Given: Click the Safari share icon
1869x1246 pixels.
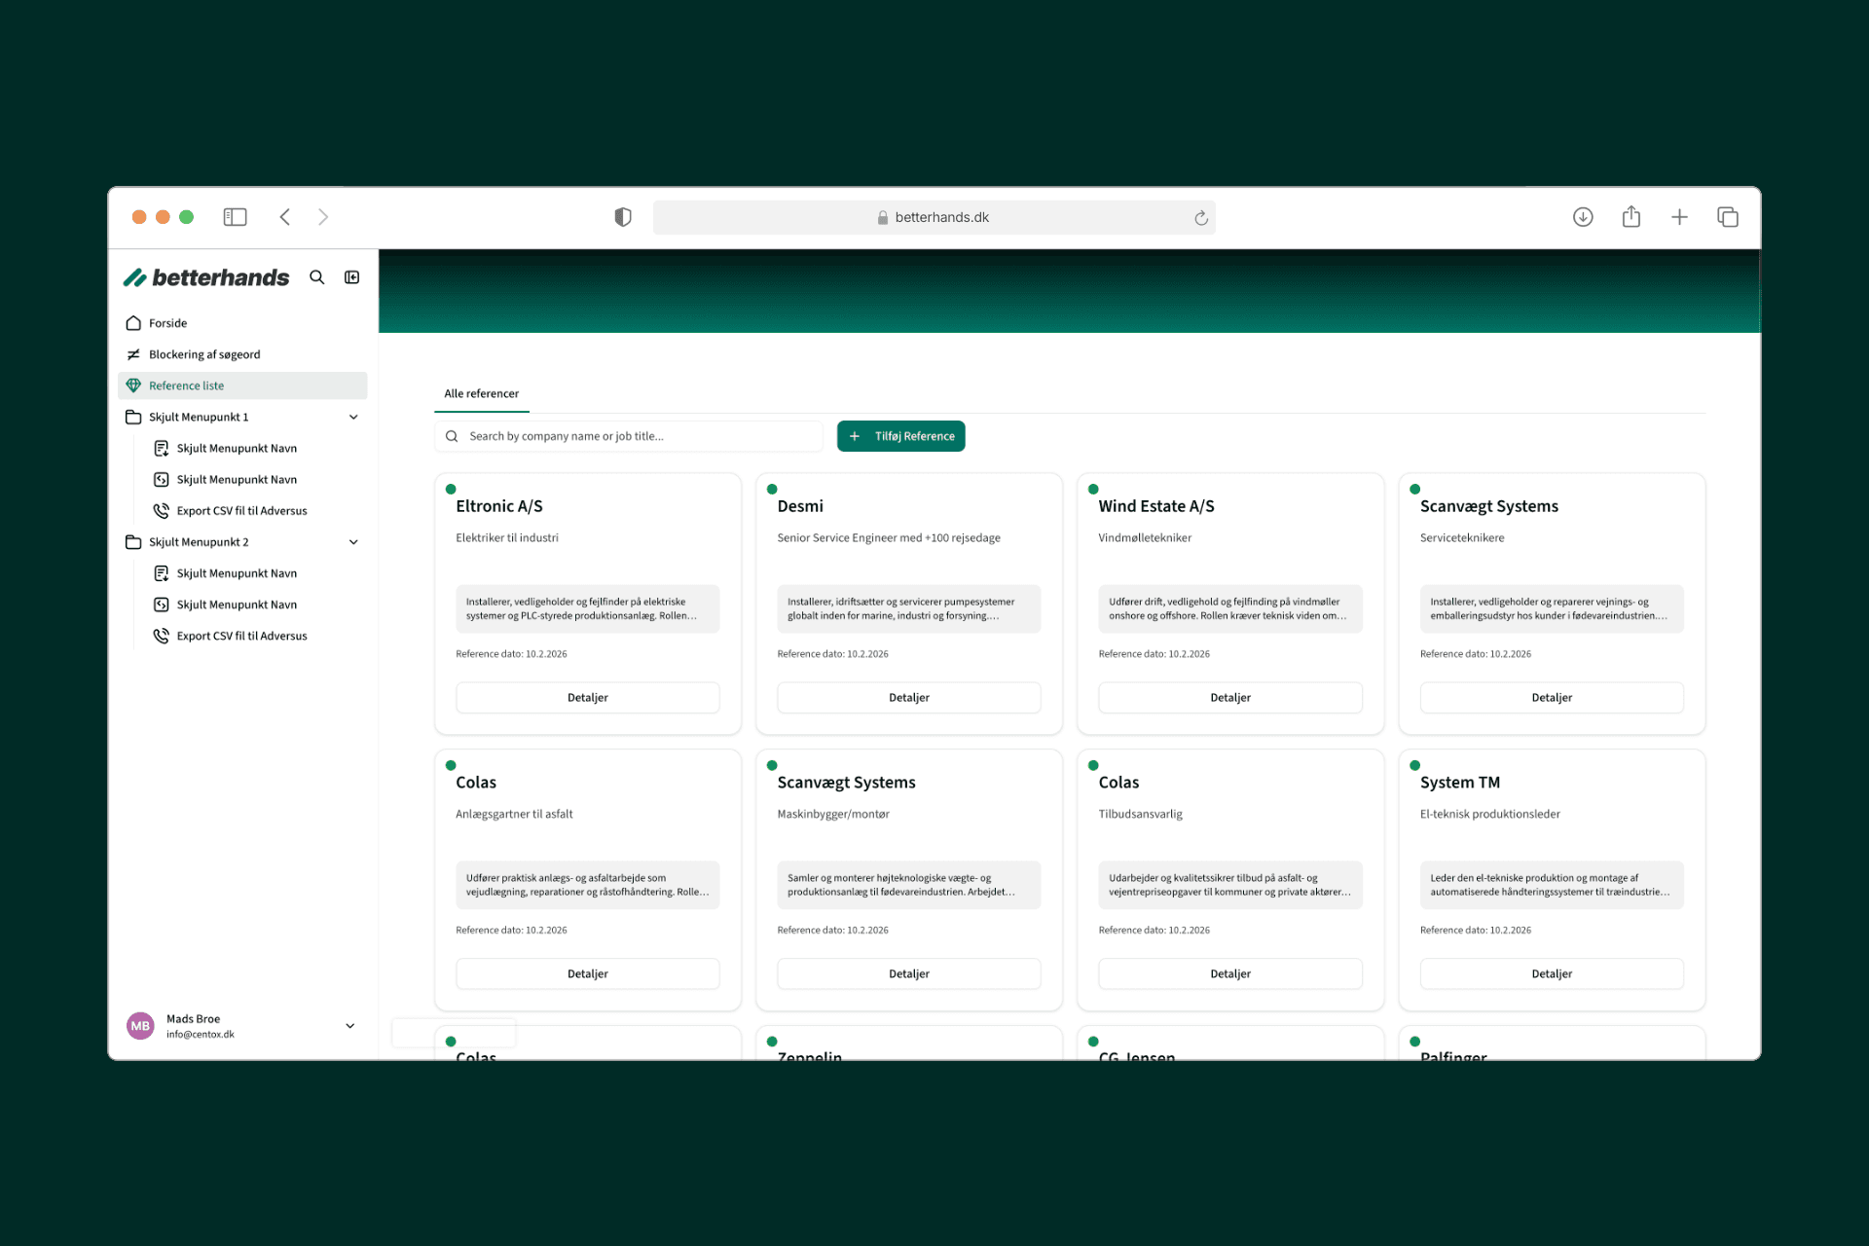Looking at the screenshot, I should click(x=1631, y=217).
